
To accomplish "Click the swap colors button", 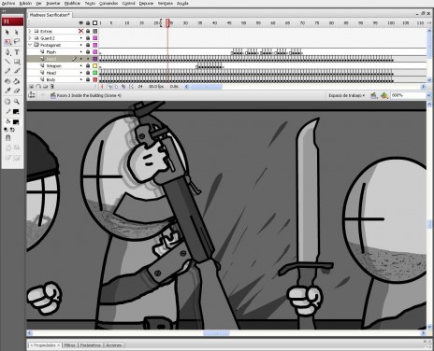I will point(12,130).
